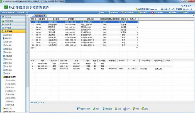Image resolution: width=195 pixels, height=113 pixels.
Task: Close all windows via 关闭所有窗口
Action: 158,12
